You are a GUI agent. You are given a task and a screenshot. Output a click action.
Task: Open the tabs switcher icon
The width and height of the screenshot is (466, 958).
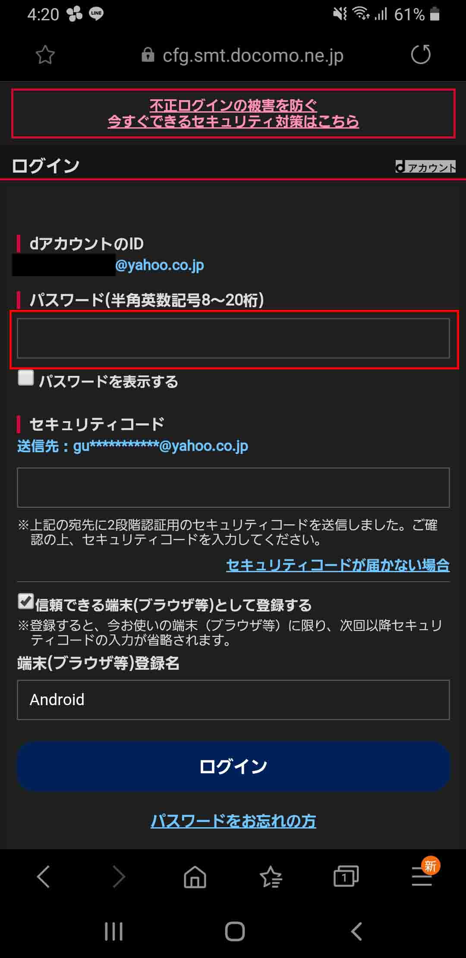point(346,876)
